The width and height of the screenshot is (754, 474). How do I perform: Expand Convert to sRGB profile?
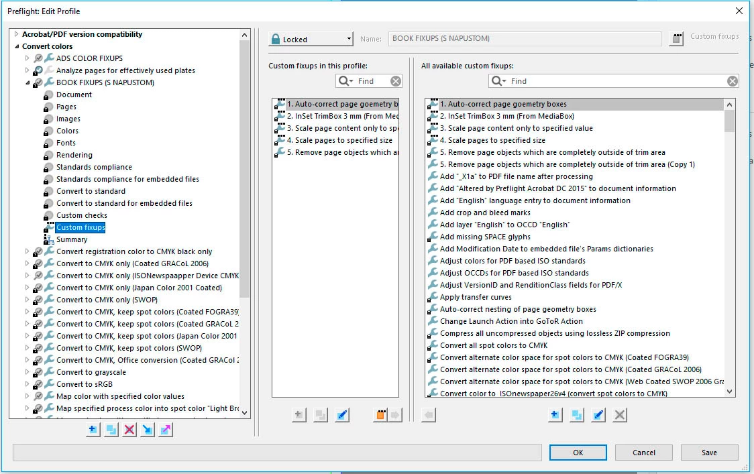pyautogui.click(x=27, y=384)
